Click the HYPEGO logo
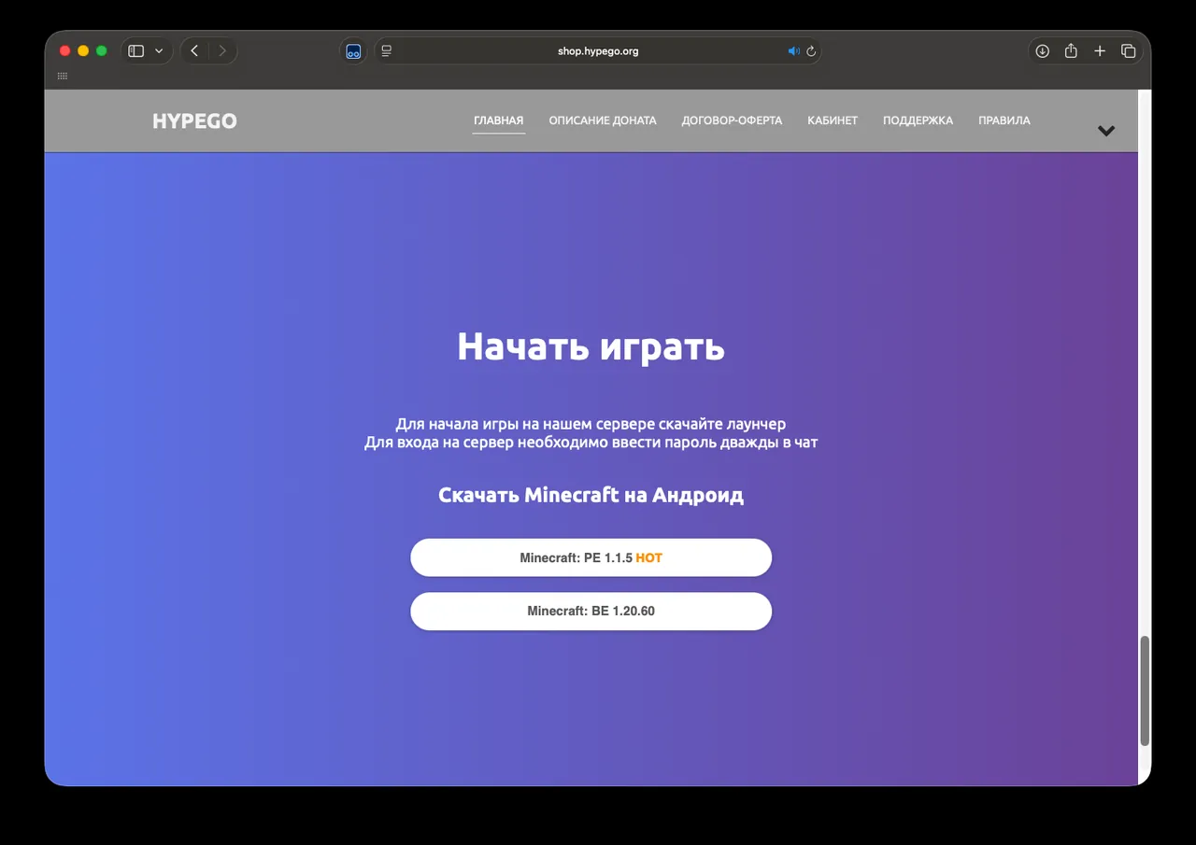The height and width of the screenshot is (845, 1196). click(x=194, y=121)
